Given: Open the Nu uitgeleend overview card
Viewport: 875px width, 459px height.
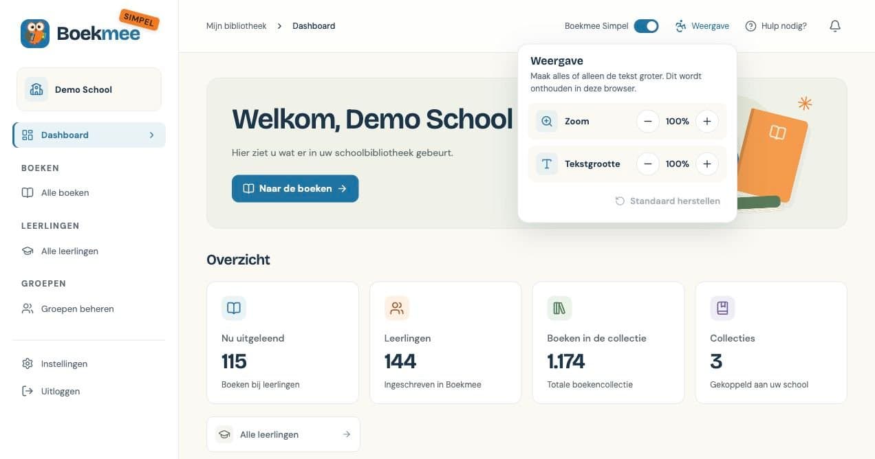Looking at the screenshot, I should [283, 342].
